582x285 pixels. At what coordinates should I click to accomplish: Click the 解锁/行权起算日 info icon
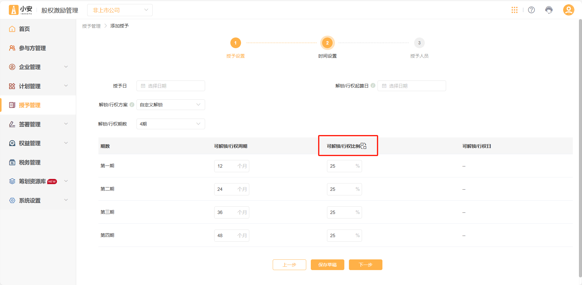point(373,86)
